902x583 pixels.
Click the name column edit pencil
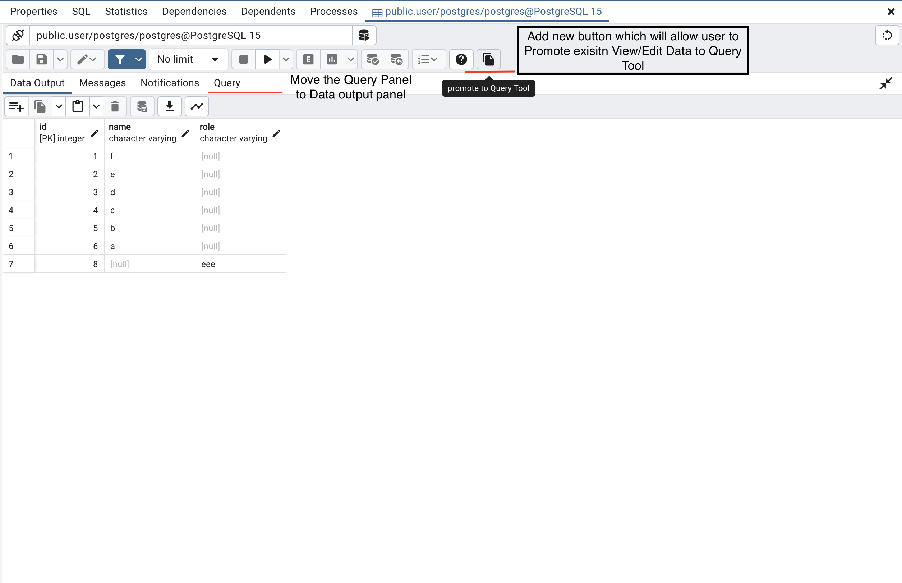(185, 133)
